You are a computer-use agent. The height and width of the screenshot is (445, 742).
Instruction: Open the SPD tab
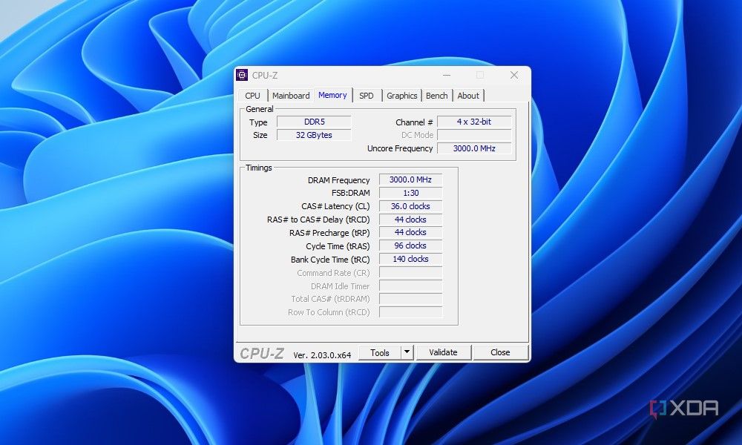click(x=367, y=96)
